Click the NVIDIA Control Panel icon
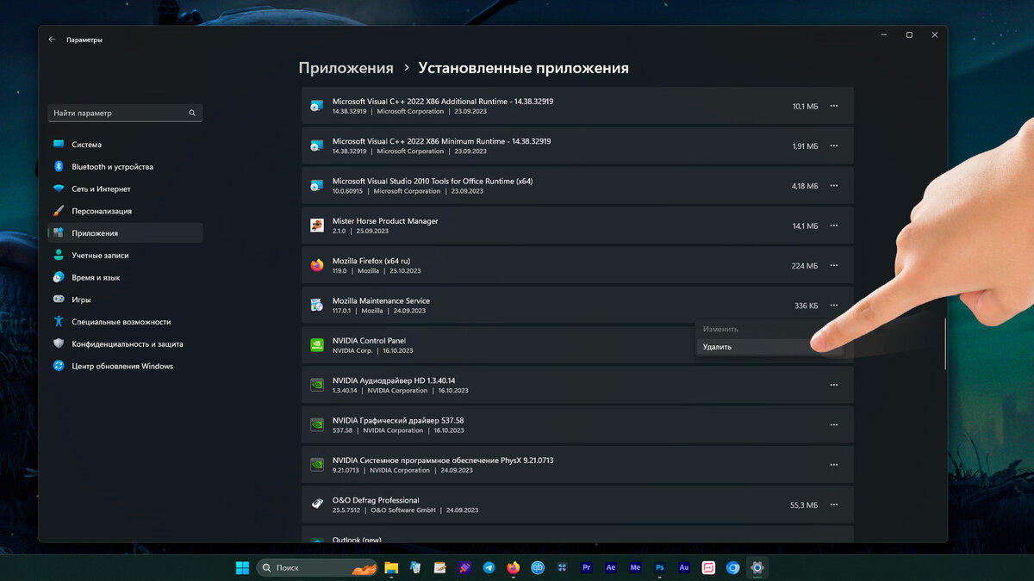Viewport: 1034px width, 581px height. coord(317,345)
